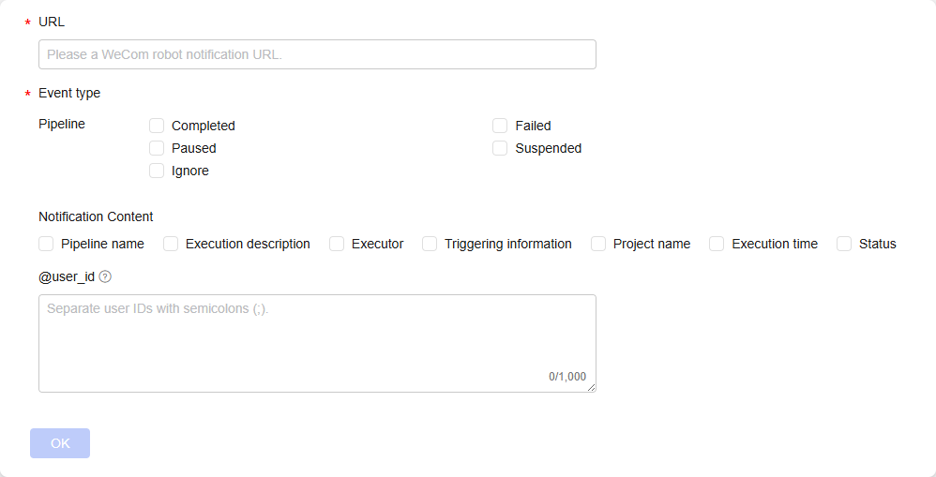
Task: Toggle the Status content checkbox
Action: coord(844,244)
